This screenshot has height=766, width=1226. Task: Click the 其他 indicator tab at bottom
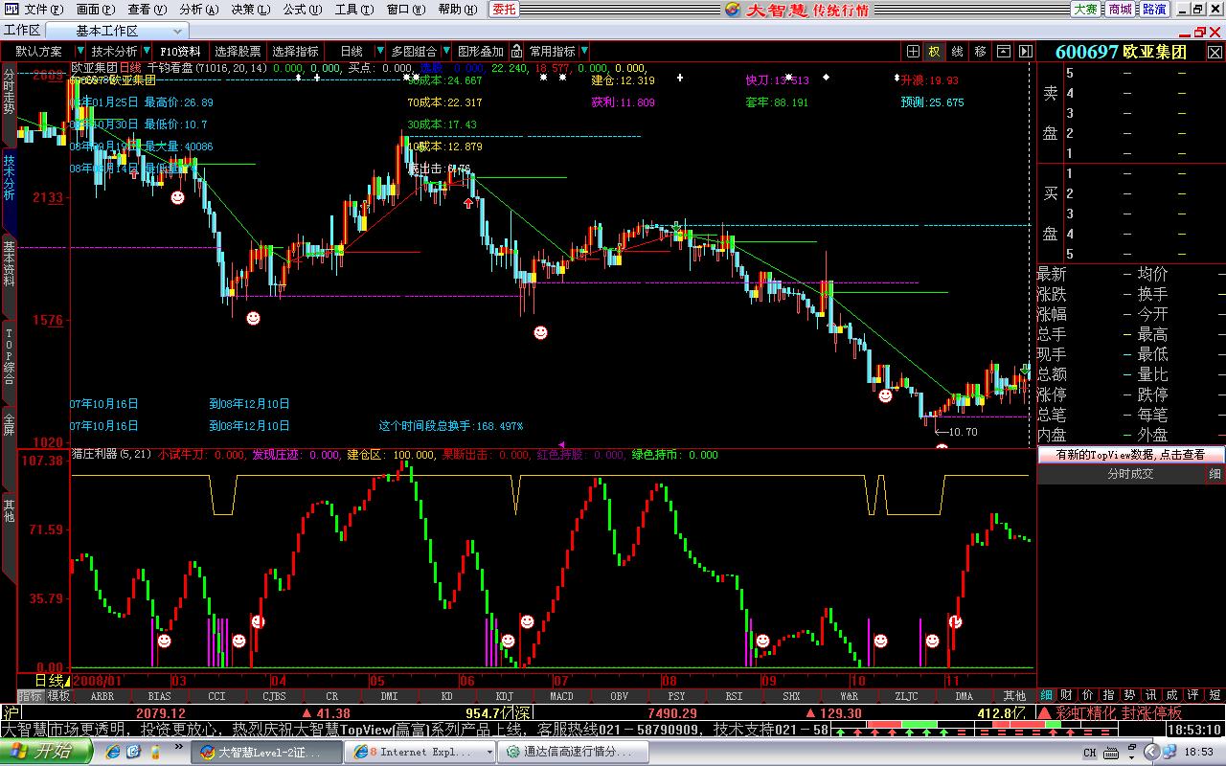1013,696
